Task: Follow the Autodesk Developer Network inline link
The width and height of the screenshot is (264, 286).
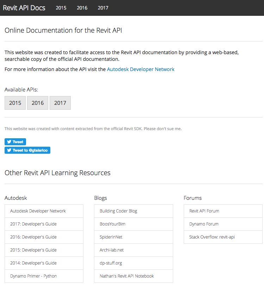Action: (140, 69)
